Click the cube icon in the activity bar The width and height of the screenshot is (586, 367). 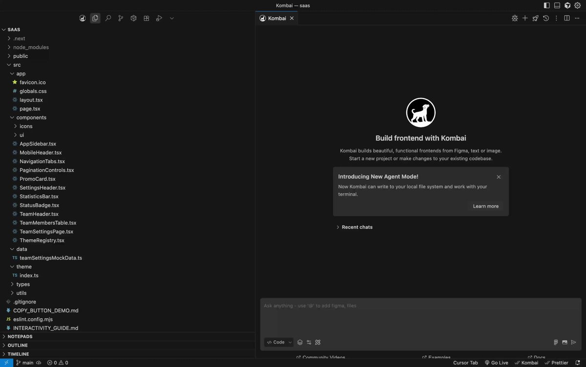133,18
